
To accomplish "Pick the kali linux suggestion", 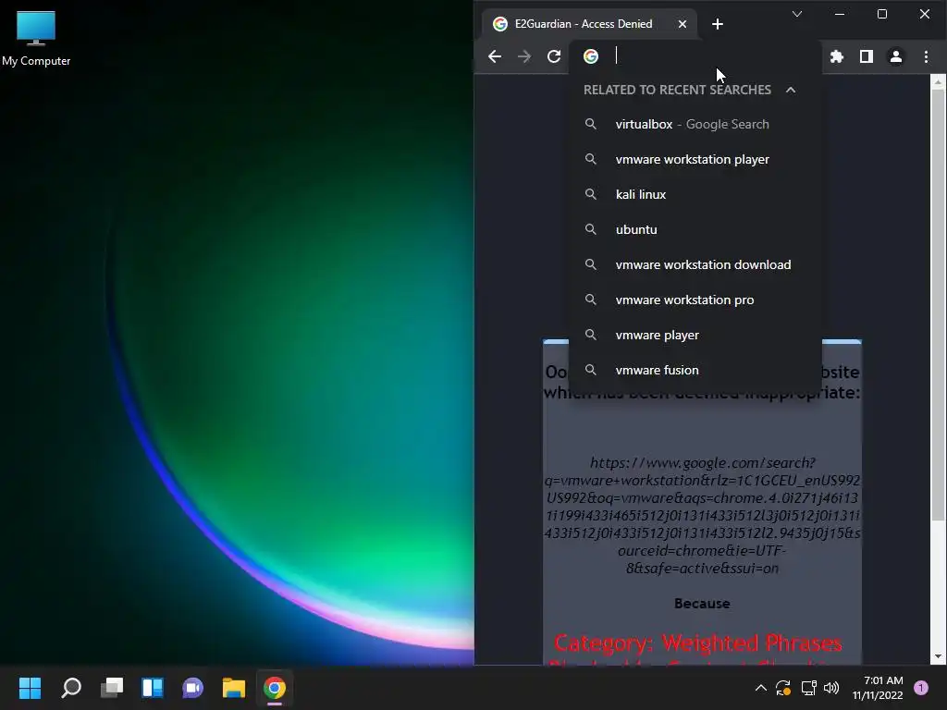I will coord(695,194).
